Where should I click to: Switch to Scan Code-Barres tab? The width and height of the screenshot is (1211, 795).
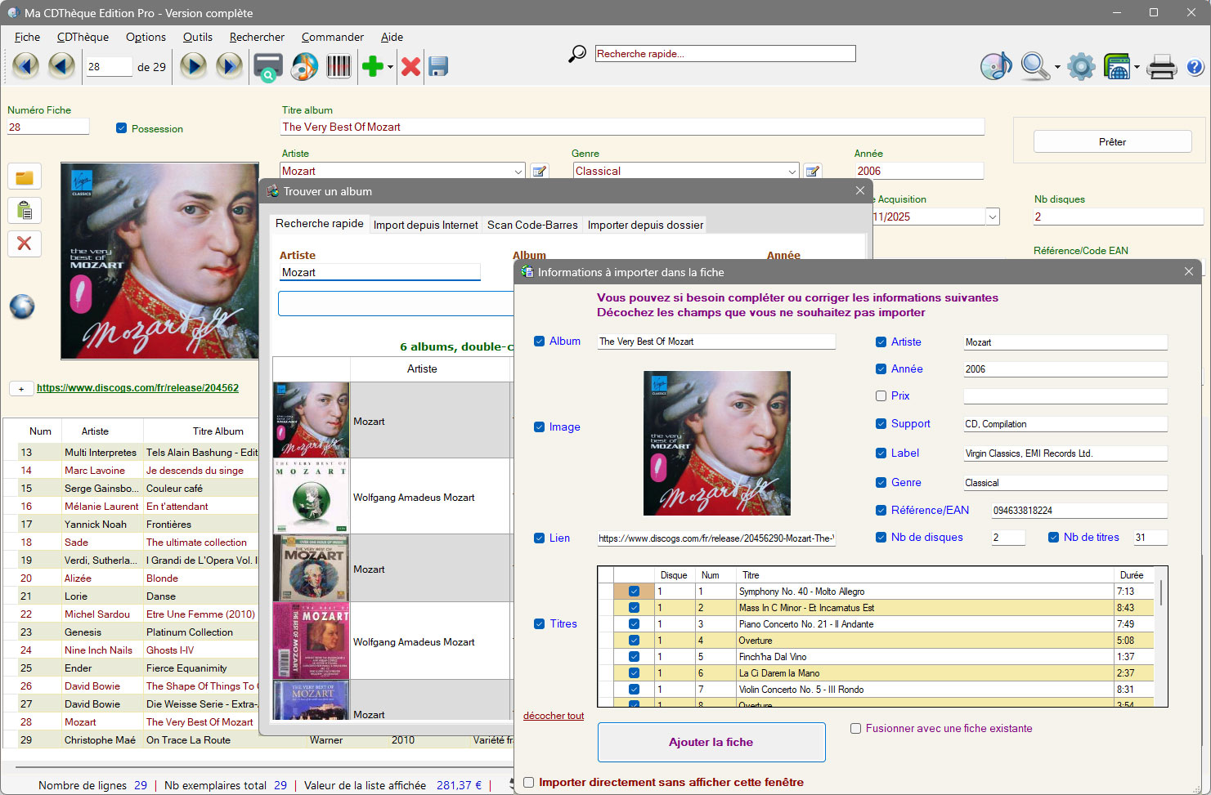tap(532, 225)
